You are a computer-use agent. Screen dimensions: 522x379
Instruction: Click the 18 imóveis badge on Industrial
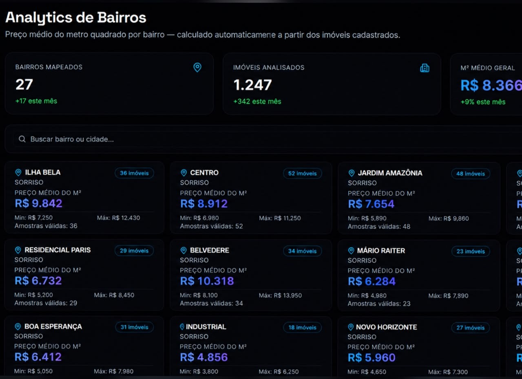point(302,328)
